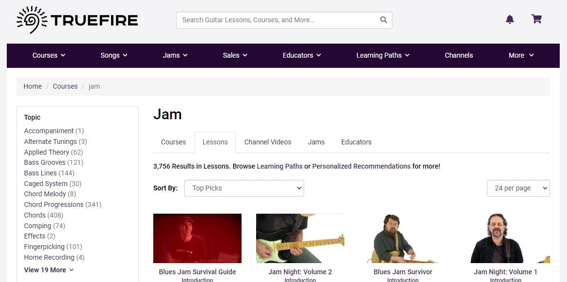Switch to the Jams results tab
Viewport: 567px width, 282px height.
316,142
